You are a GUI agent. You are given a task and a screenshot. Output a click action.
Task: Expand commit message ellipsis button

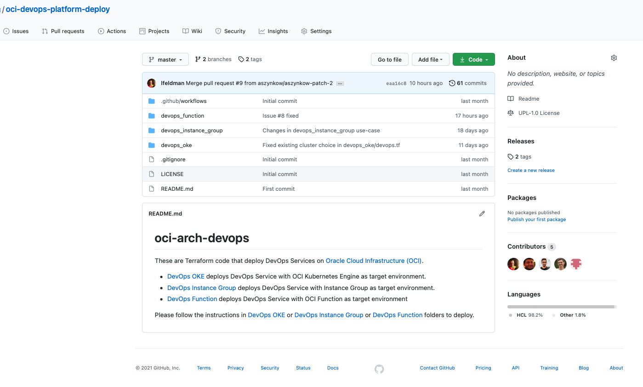click(340, 84)
